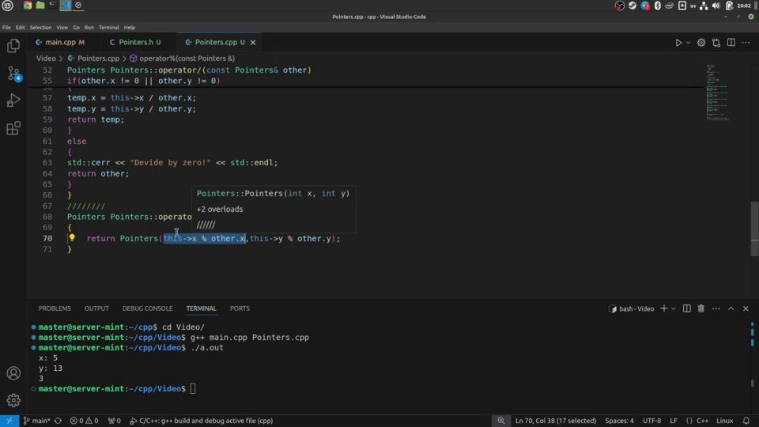Select the Pointers.cpp tab

coord(219,42)
